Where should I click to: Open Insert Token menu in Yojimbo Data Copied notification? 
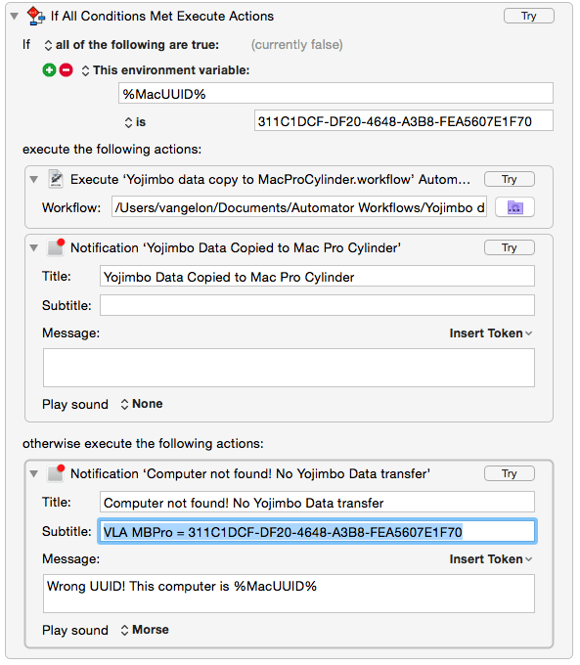click(x=491, y=333)
